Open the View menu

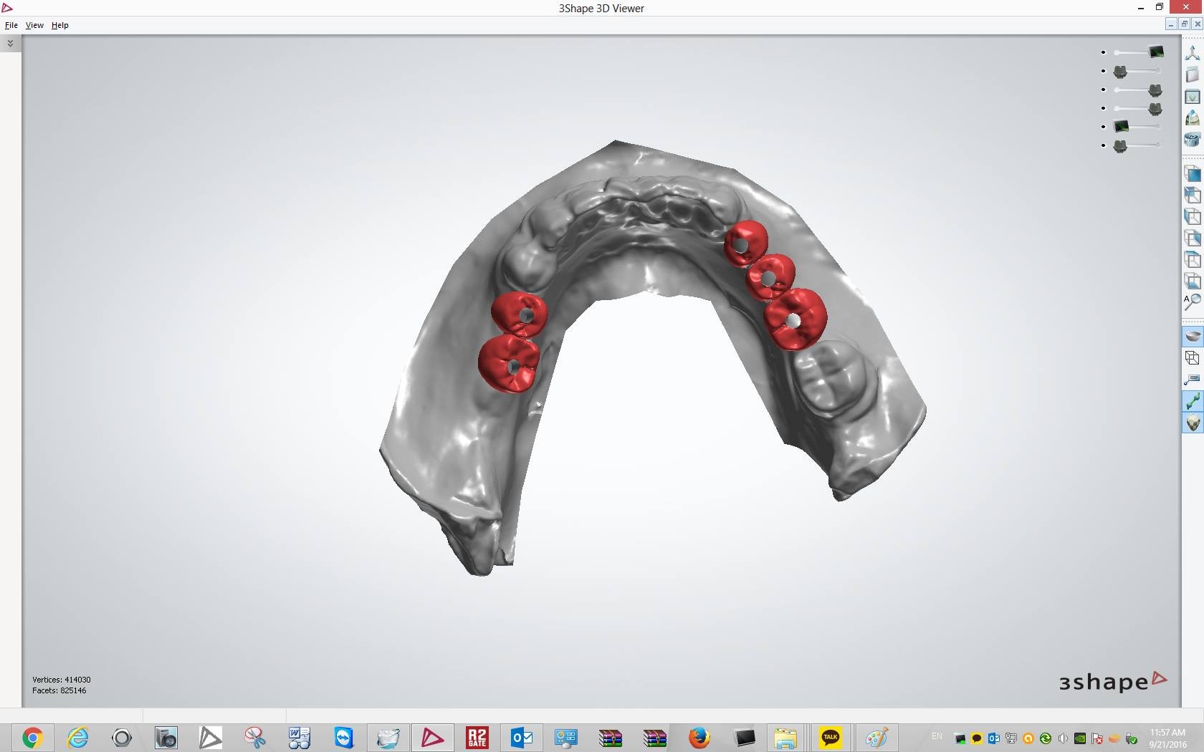click(34, 25)
